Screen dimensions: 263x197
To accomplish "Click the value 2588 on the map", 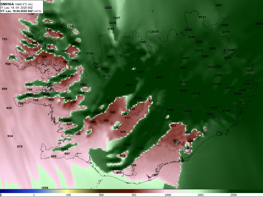I will pyautogui.click(x=140, y=148).
